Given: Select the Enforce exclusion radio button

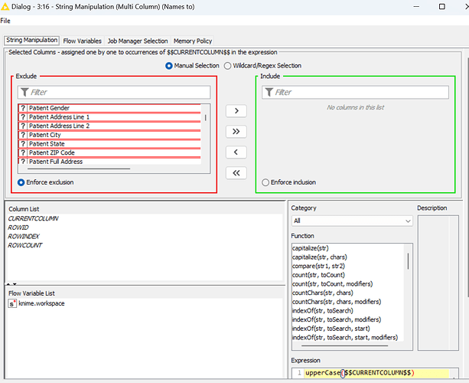Looking at the screenshot, I should [21, 182].
